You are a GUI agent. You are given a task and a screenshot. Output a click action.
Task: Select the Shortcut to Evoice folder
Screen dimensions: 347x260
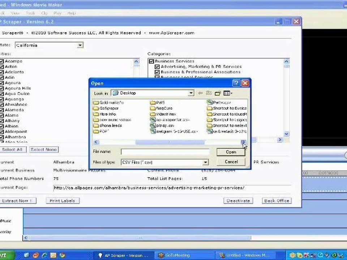tap(227, 108)
